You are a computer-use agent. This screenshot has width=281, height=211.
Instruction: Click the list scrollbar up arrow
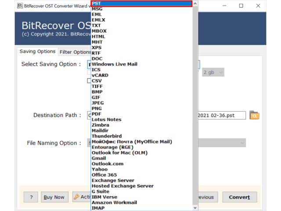tap(195, 4)
